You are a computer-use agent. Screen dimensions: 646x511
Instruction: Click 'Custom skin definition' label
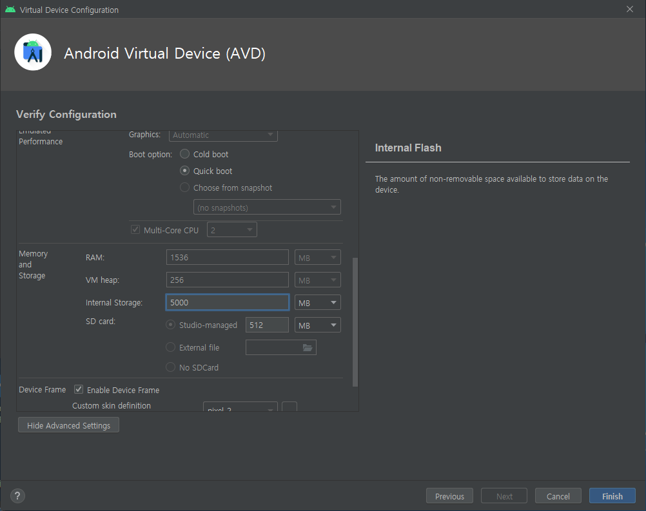[112, 405]
